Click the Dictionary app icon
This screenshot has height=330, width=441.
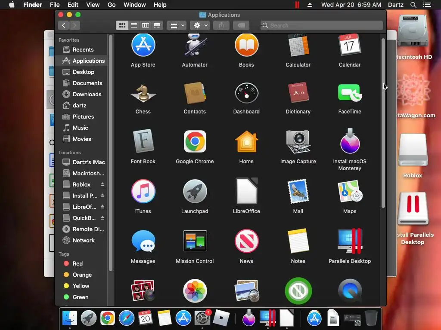pyautogui.click(x=298, y=93)
